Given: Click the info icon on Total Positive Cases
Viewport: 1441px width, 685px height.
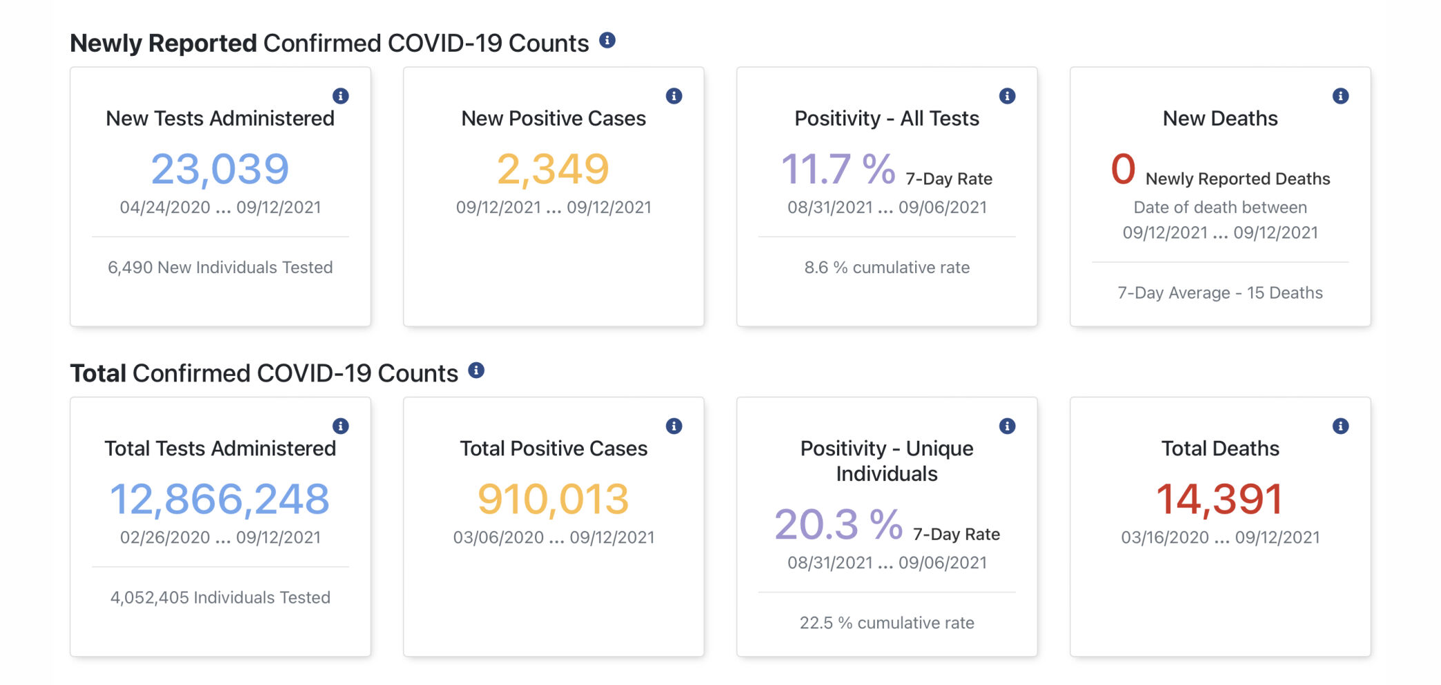Looking at the screenshot, I should pos(674,426).
